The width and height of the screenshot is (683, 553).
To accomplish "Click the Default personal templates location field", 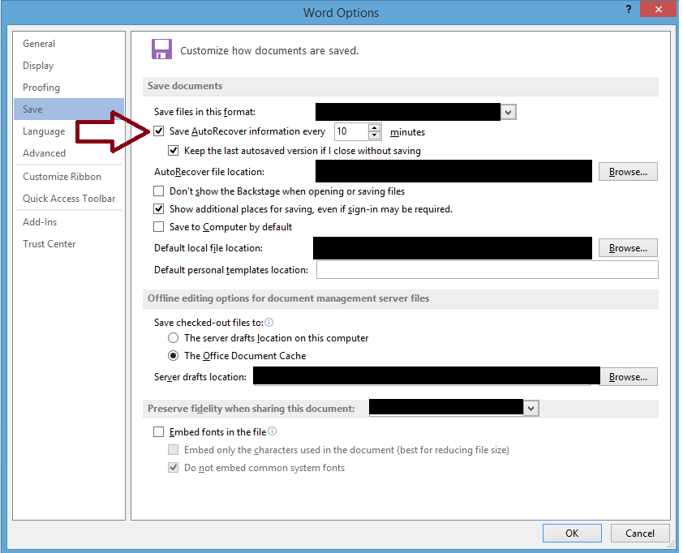I will point(487,269).
